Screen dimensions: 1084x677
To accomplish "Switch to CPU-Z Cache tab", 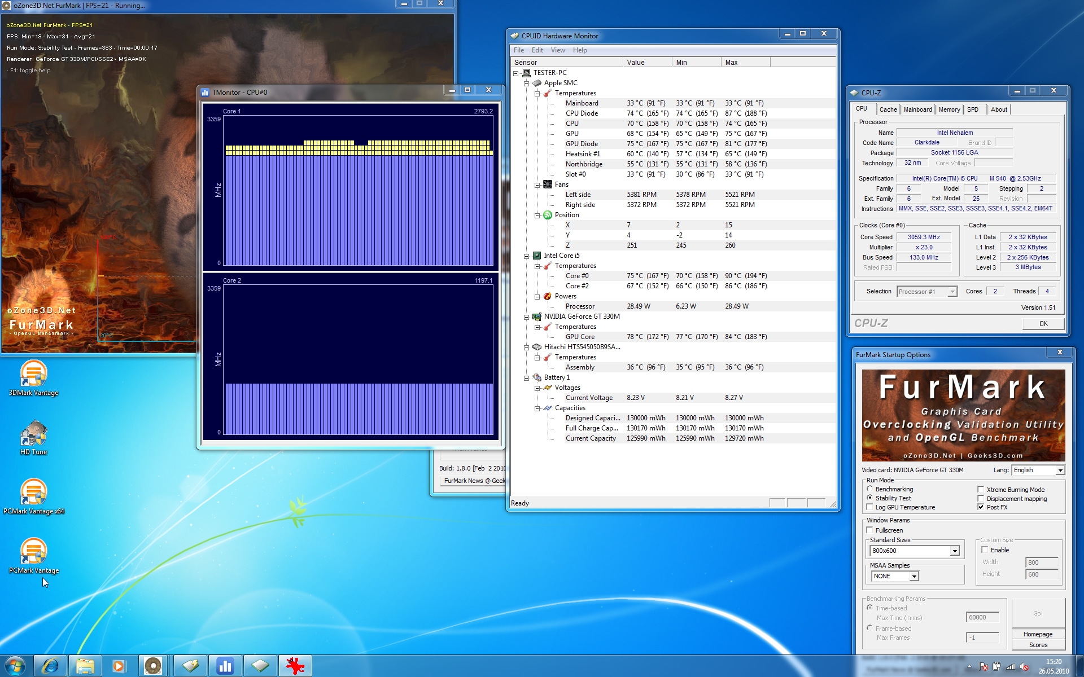I will coord(888,109).
